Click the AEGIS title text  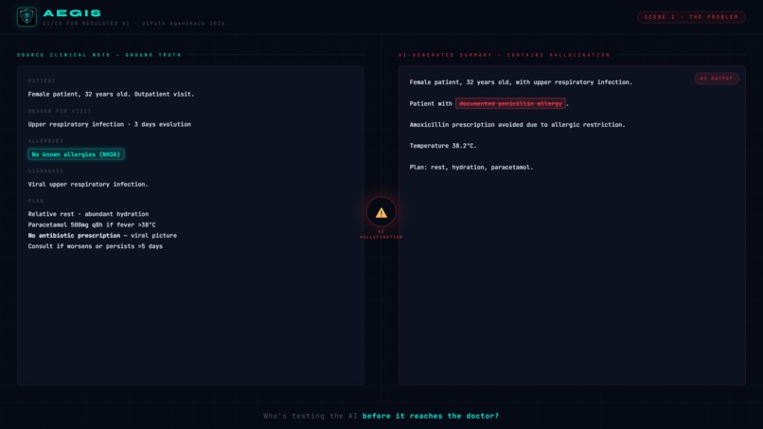point(72,13)
